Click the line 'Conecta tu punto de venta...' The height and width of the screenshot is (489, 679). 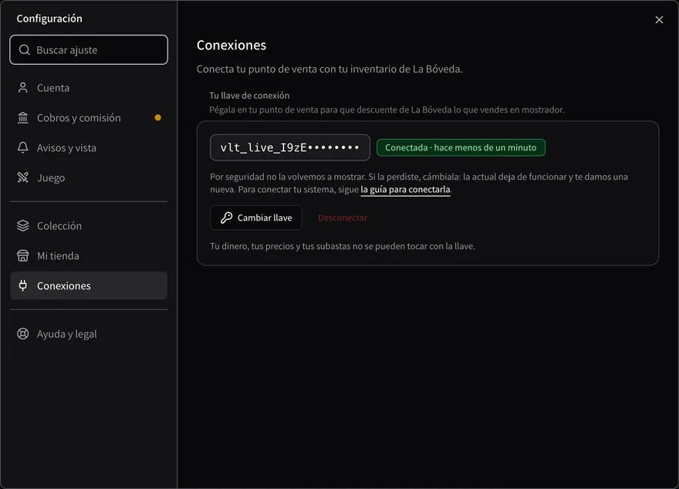[329, 69]
